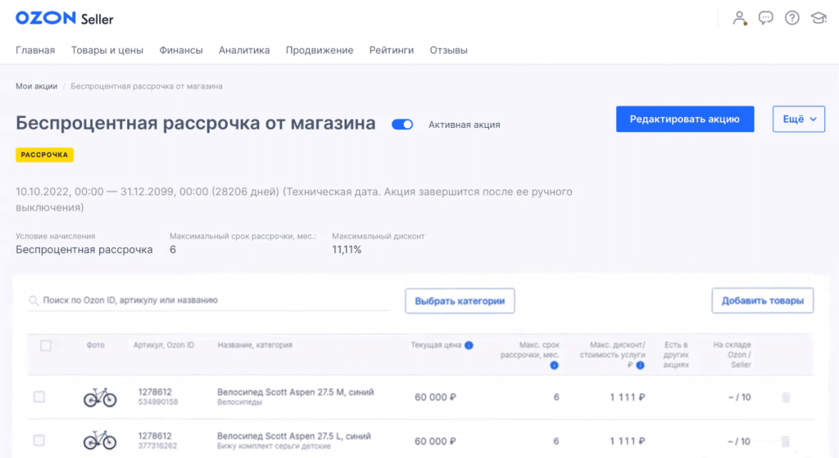Click the Редактировать акцию button

coord(684,119)
